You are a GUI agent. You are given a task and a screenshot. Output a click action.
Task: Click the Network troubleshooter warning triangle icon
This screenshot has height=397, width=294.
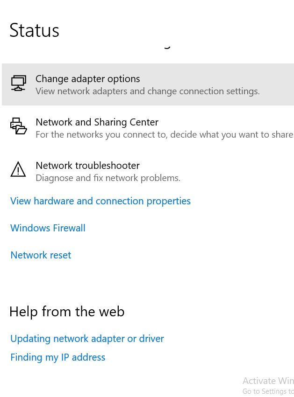[x=18, y=169]
